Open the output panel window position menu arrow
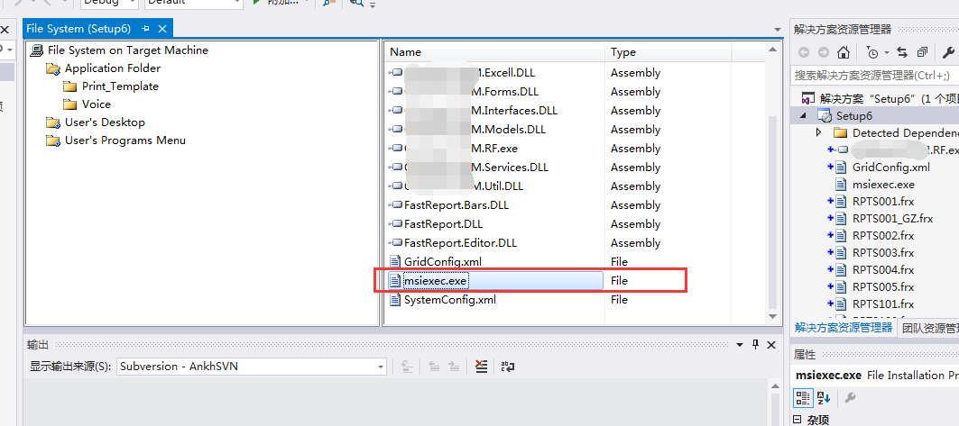The image size is (959, 426). (740, 345)
